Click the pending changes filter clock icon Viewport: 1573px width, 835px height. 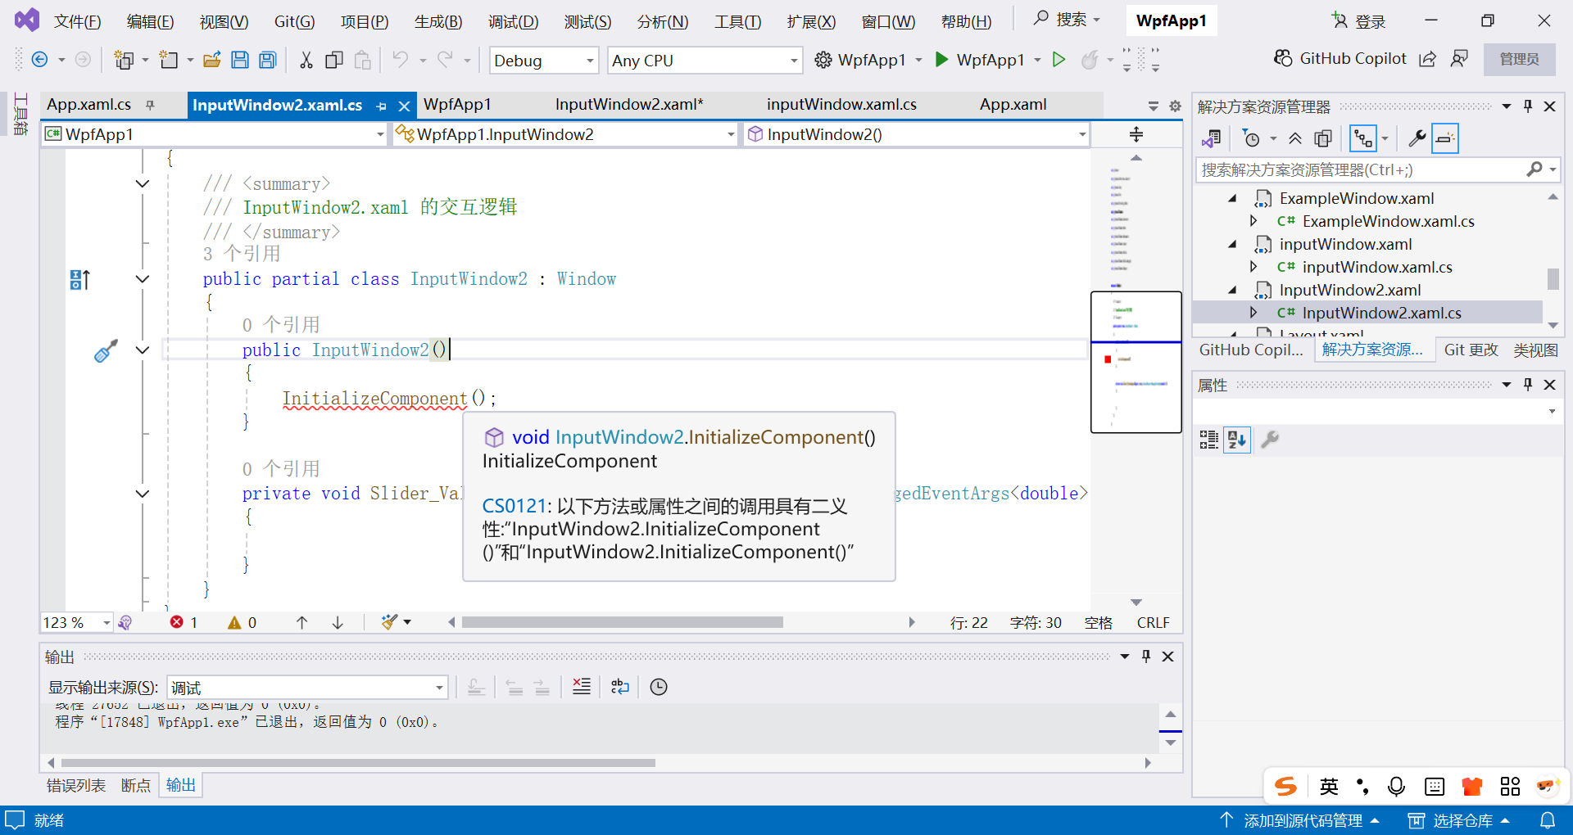tap(1251, 138)
